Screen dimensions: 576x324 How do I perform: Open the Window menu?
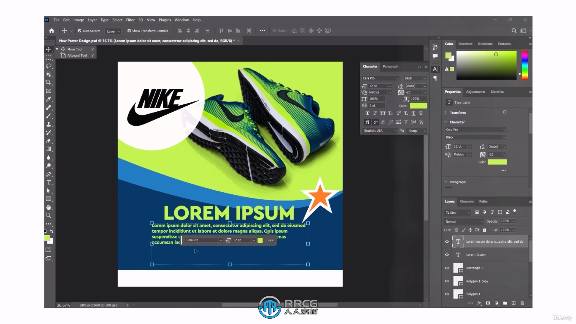click(181, 20)
